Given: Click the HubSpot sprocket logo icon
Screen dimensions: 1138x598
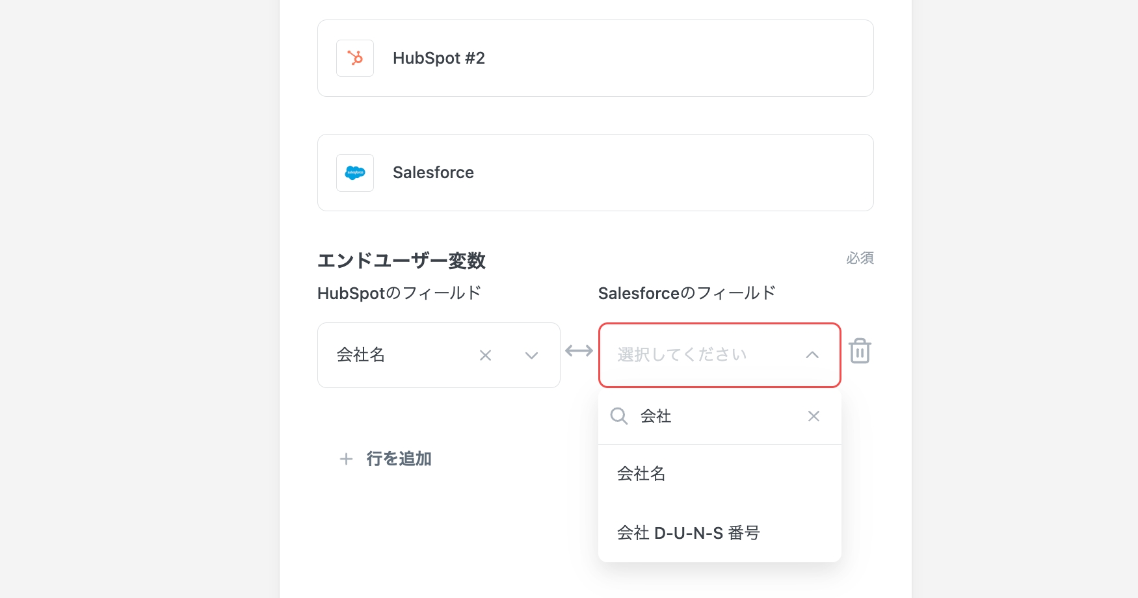Looking at the screenshot, I should (x=355, y=58).
